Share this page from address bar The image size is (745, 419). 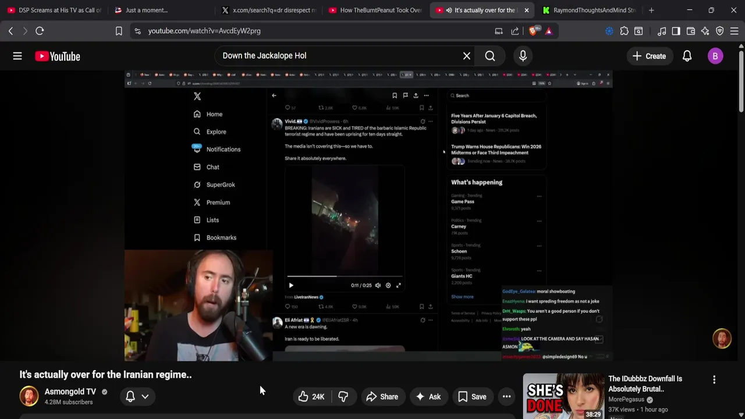[515, 31]
